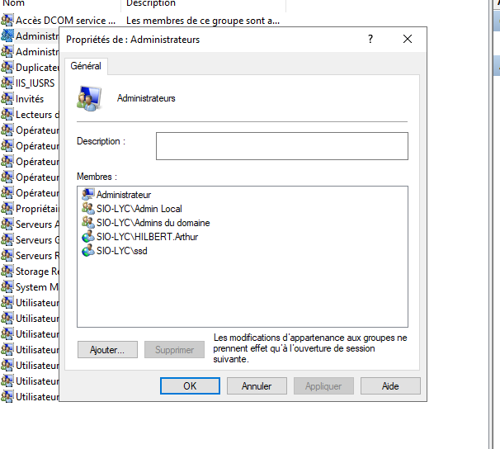The width and height of the screenshot is (500, 449).
Task: Select Propriétaires row in the group list
Action: 30,209
